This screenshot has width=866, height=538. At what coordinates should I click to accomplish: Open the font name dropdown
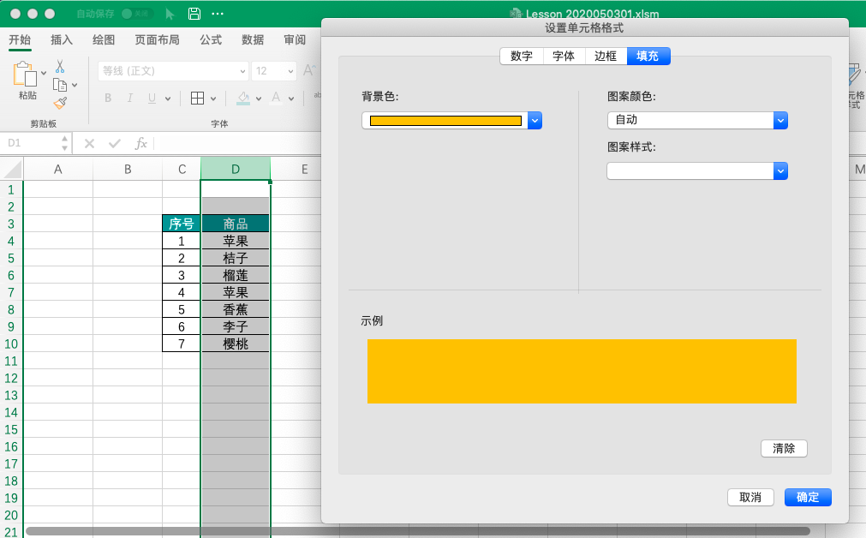coord(242,71)
